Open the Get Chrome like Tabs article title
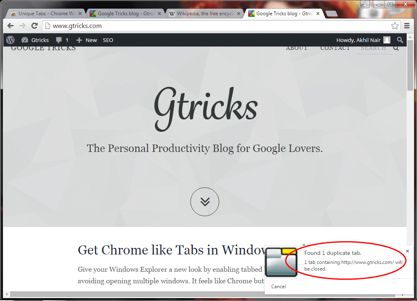The height and width of the screenshot is (301, 417). pyautogui.click(x=171, y=250)
